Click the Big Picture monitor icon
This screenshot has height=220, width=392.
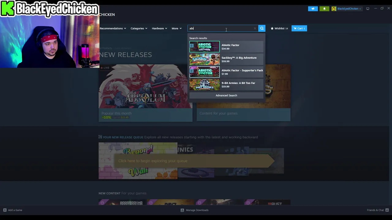click(x=368, y=9)
